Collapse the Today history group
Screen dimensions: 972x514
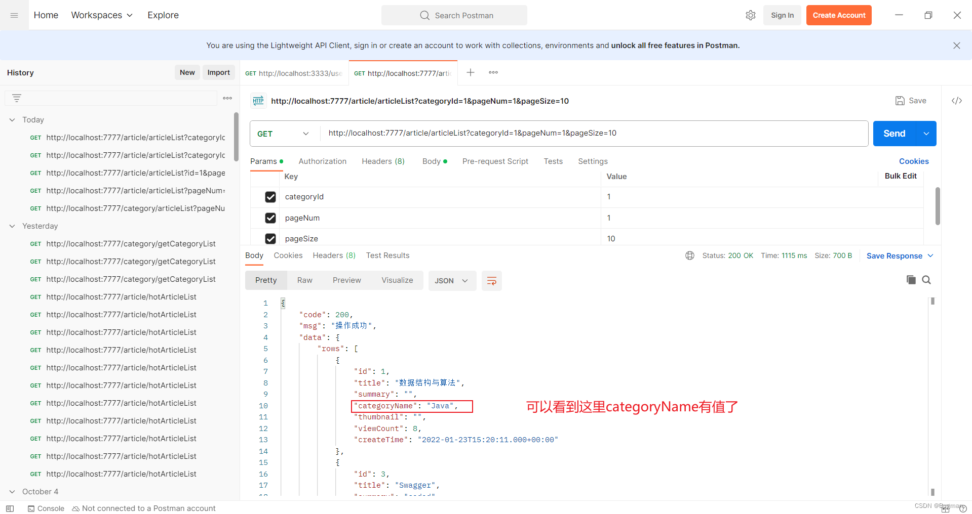point(12,120)
